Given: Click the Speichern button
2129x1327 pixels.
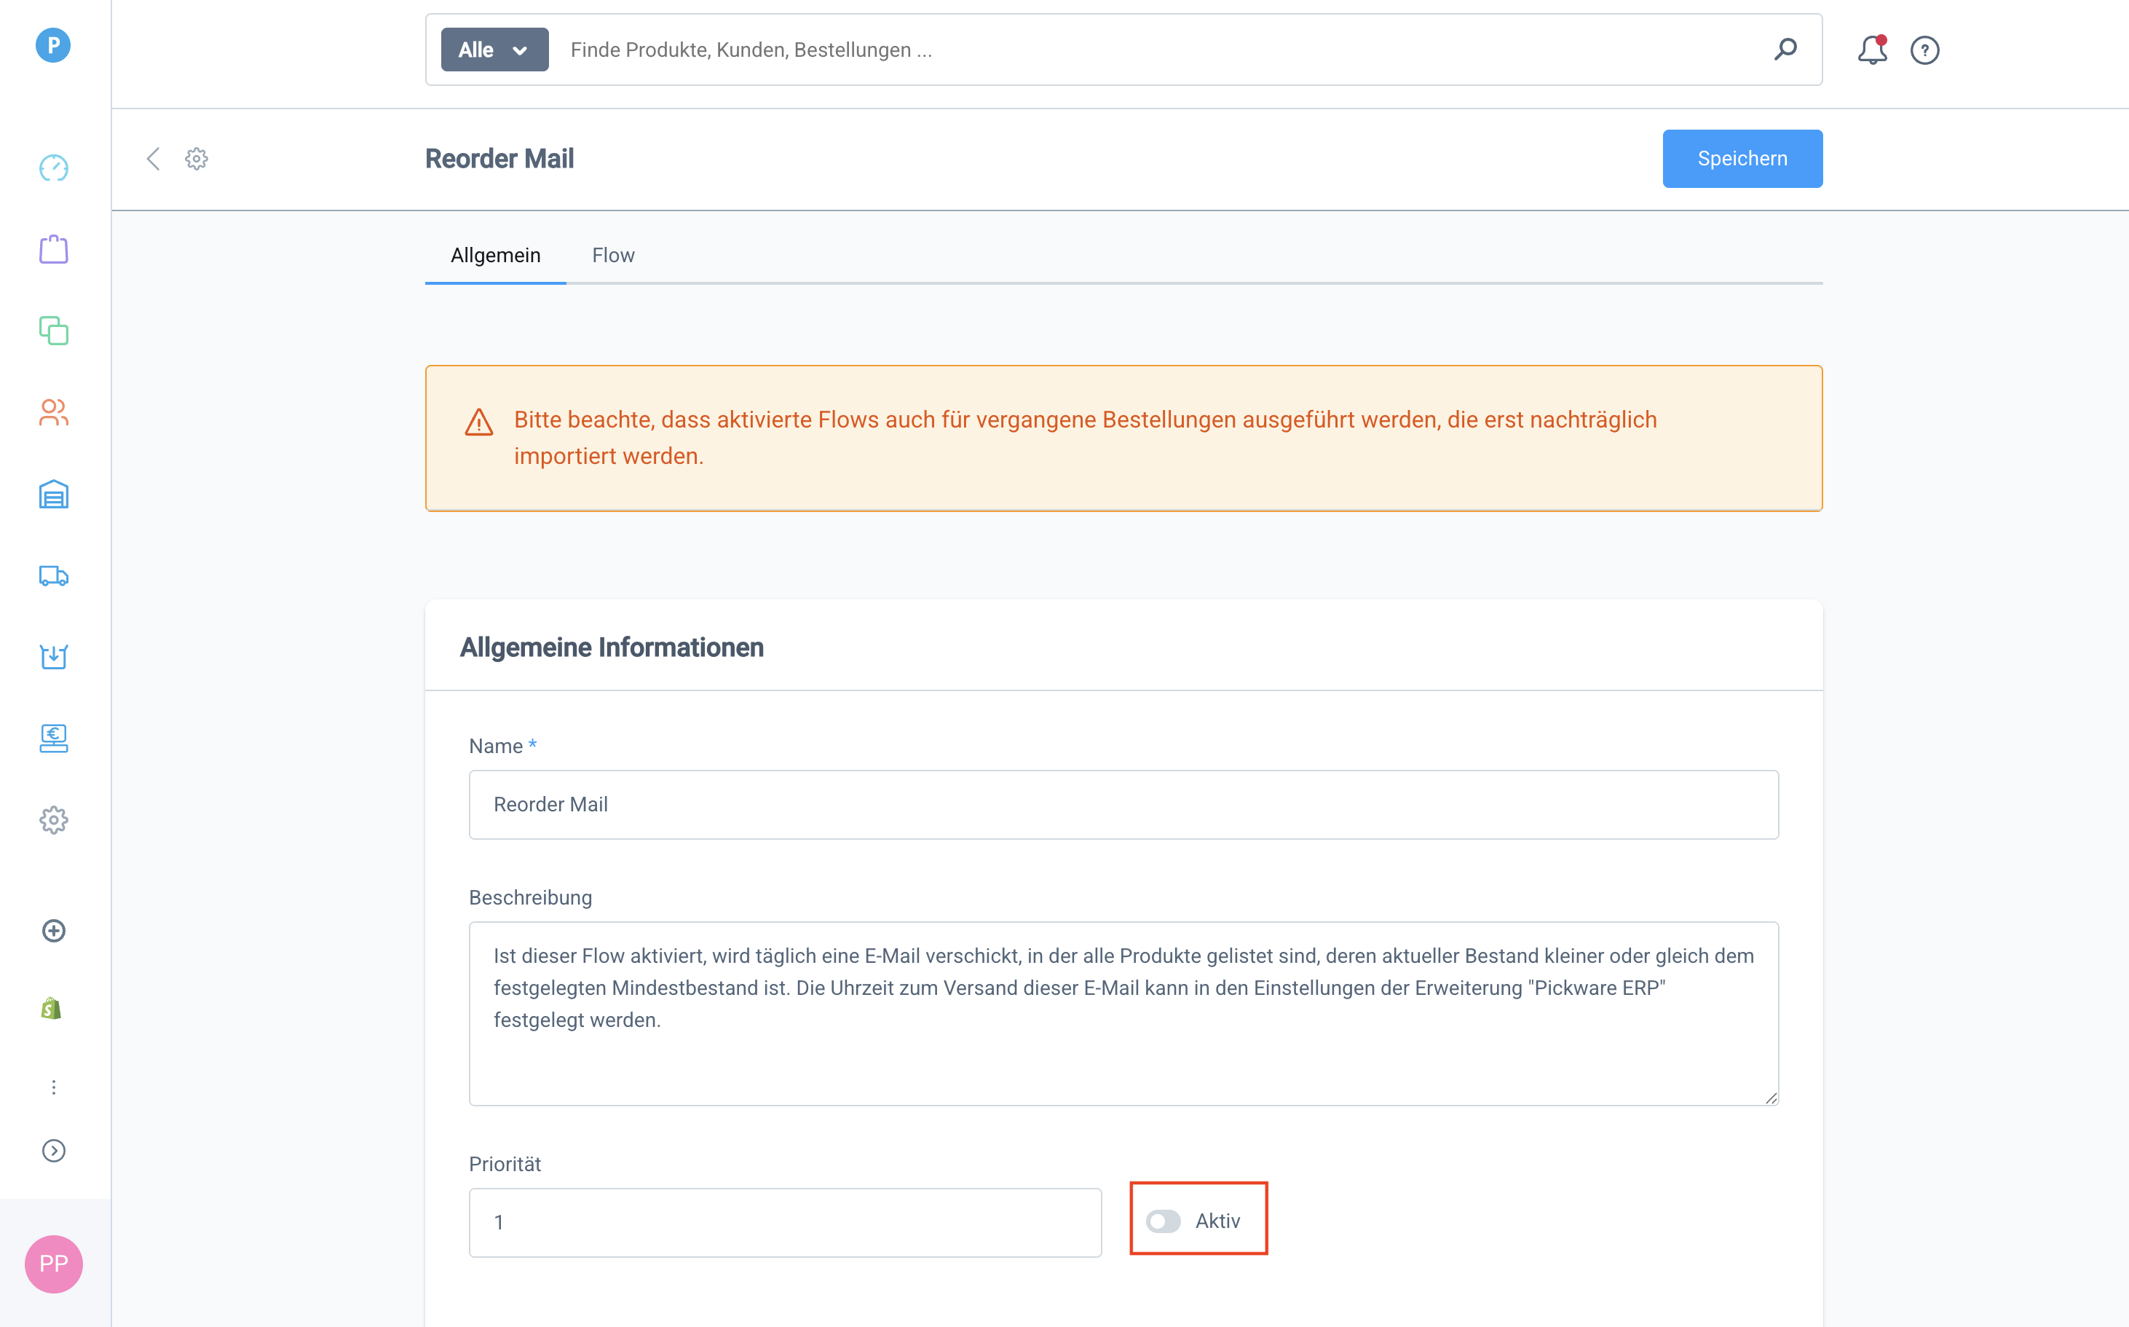Looking at the screenshot, I should coord(1741,159).
